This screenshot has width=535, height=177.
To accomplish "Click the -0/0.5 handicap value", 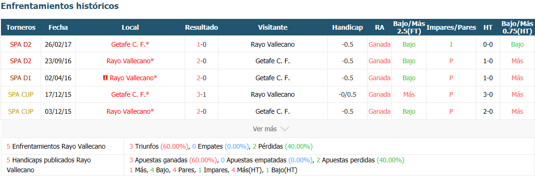I will click(x=347, y=94).
